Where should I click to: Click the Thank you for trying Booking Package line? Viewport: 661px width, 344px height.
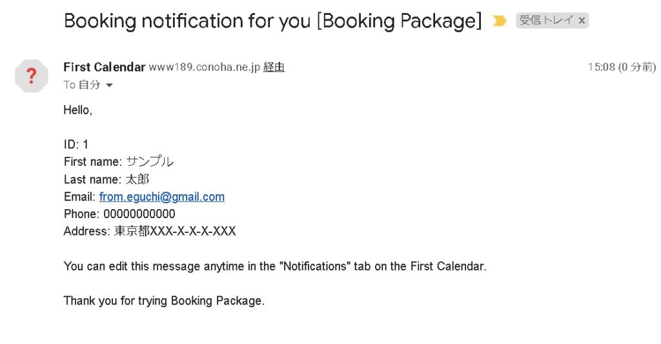click(x=164, y=301)
